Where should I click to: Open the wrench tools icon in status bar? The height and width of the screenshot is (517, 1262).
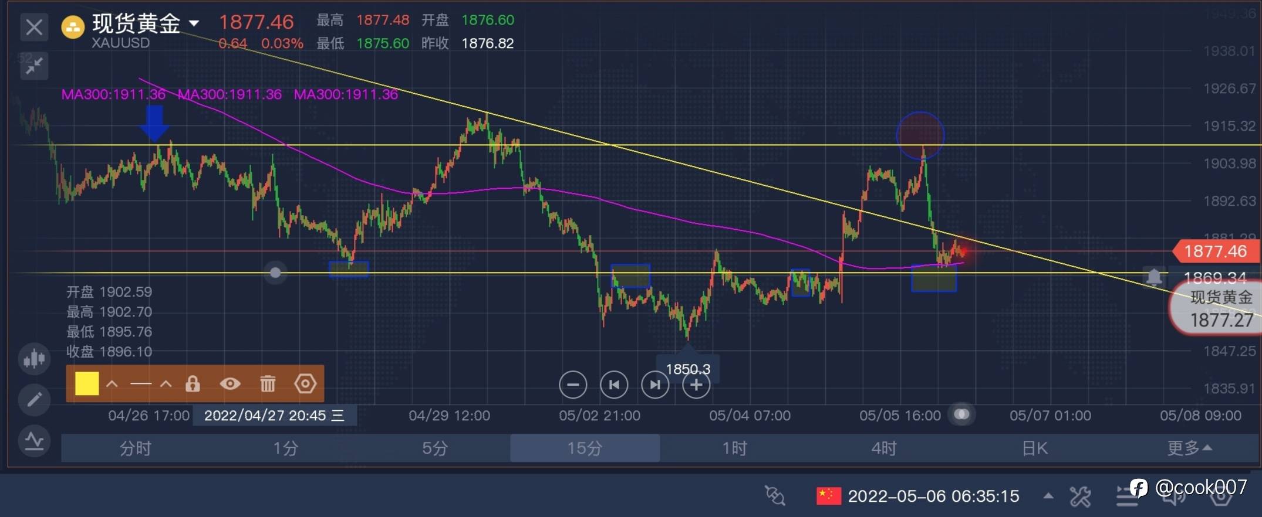pyautogui.click(x=1080, y=496)
